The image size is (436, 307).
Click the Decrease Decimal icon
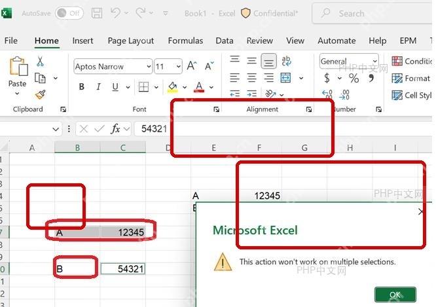coord(344,94)
